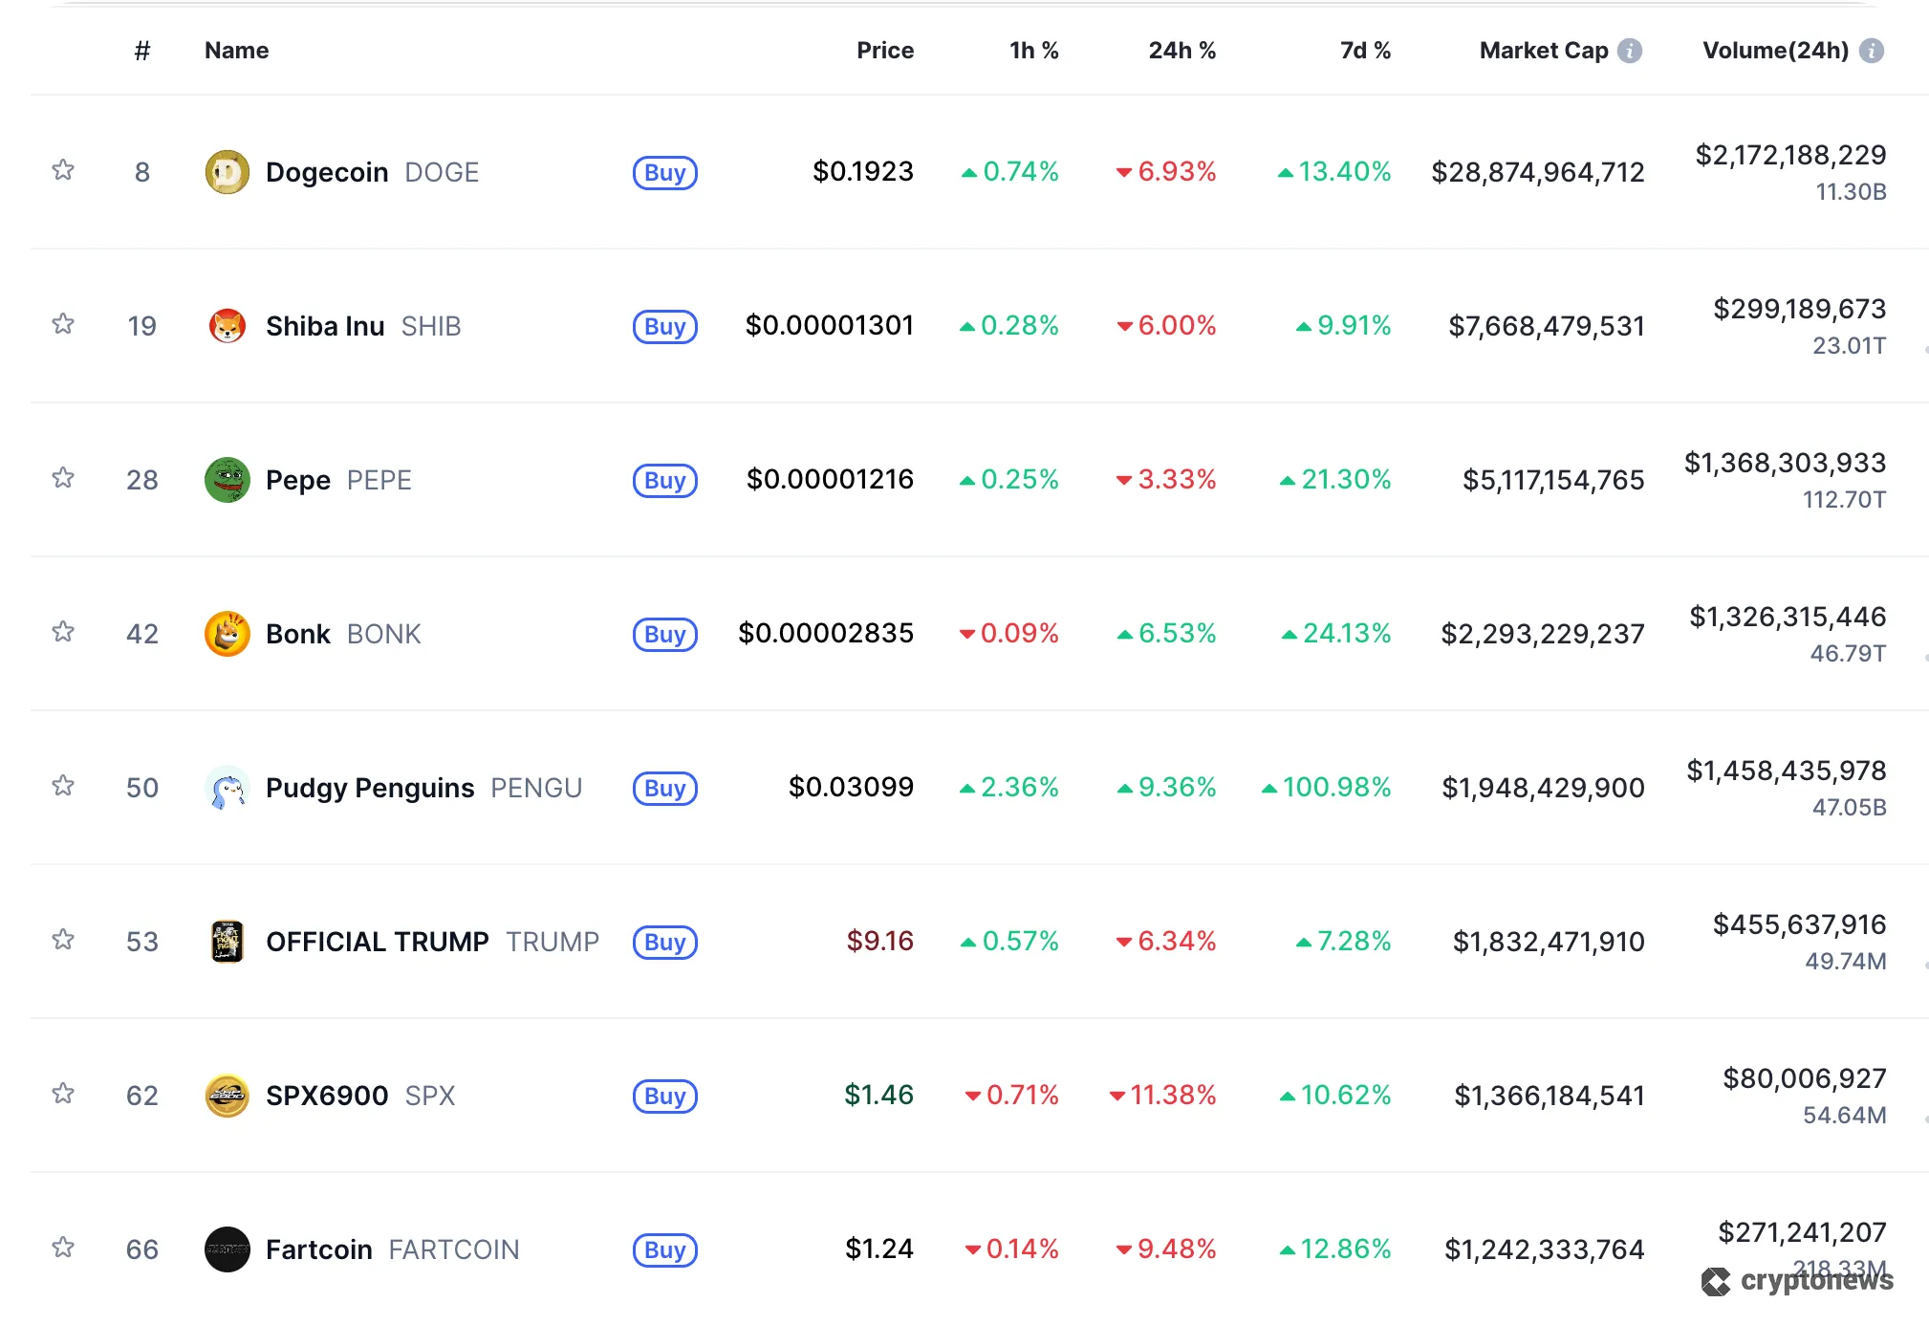Click the OFFICIAL TRUMP logo
Screen dimensions: 1929x1325
click(228, 942)
